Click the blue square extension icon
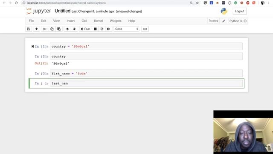This screenshot has width=273, height=154. tap(212, 3)
